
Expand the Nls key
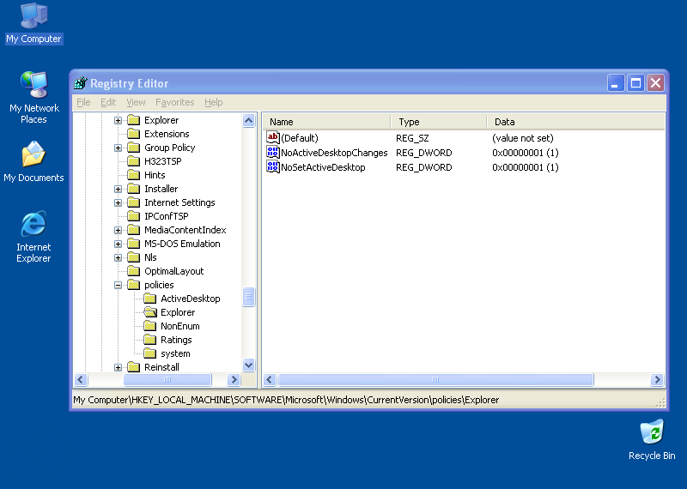[x=118, y=257]
